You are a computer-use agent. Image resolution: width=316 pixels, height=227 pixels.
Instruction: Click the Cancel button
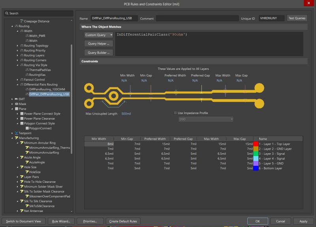(x=280, y=221)
